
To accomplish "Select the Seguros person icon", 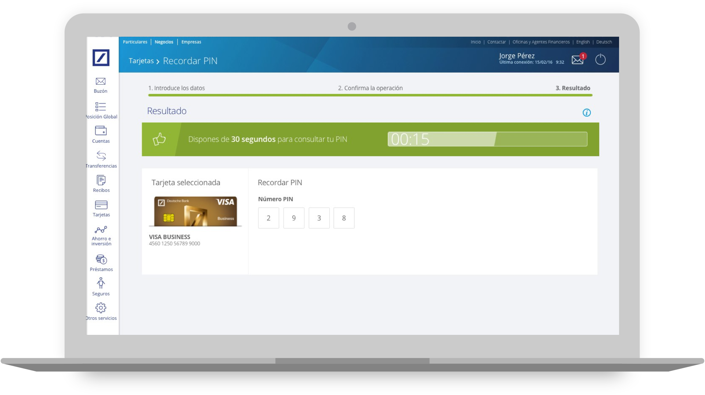I will click(x=101, y=283).
